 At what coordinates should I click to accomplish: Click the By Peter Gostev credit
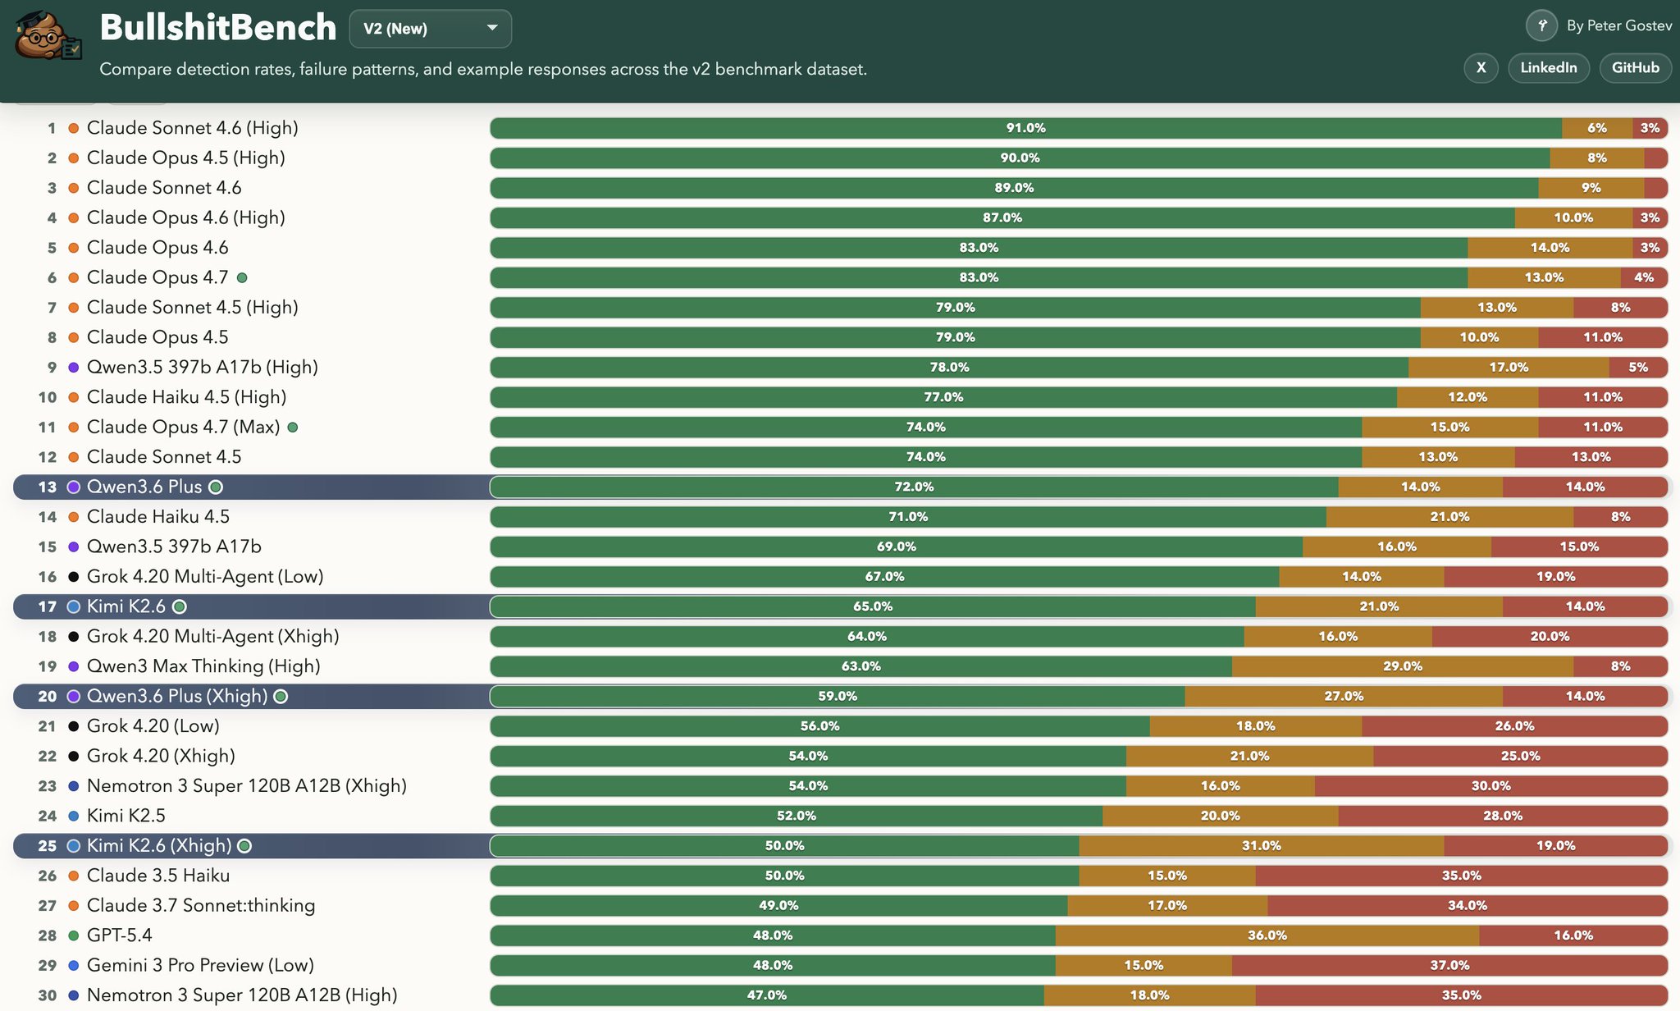coord(1619,25)
